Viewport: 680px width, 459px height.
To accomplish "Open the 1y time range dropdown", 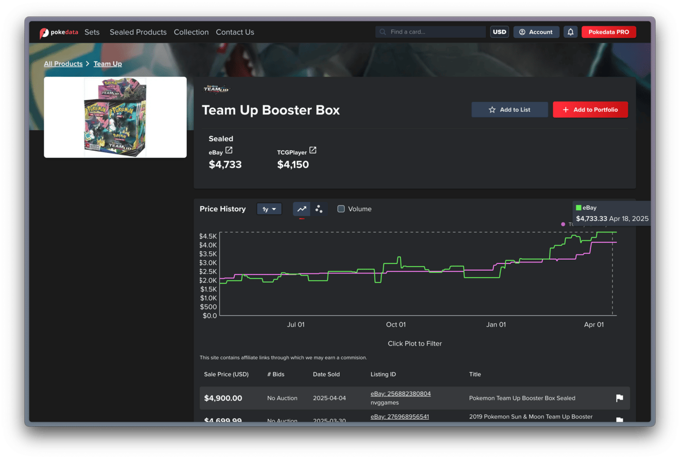I will tap(269, 209).
